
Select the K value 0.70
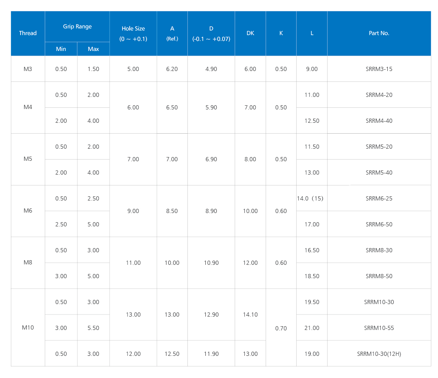(x=281, y=328)
